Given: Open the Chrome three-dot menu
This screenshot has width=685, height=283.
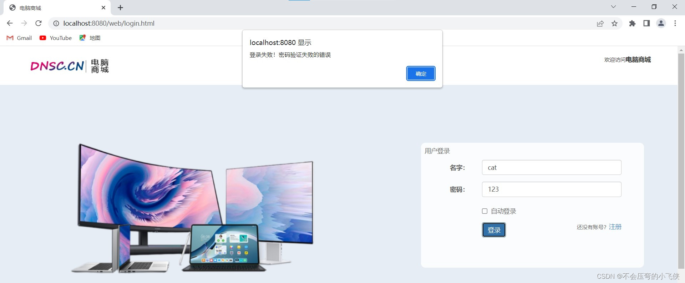Looking at the screenshot, I should pyautogui.click(x=675, y=24).
